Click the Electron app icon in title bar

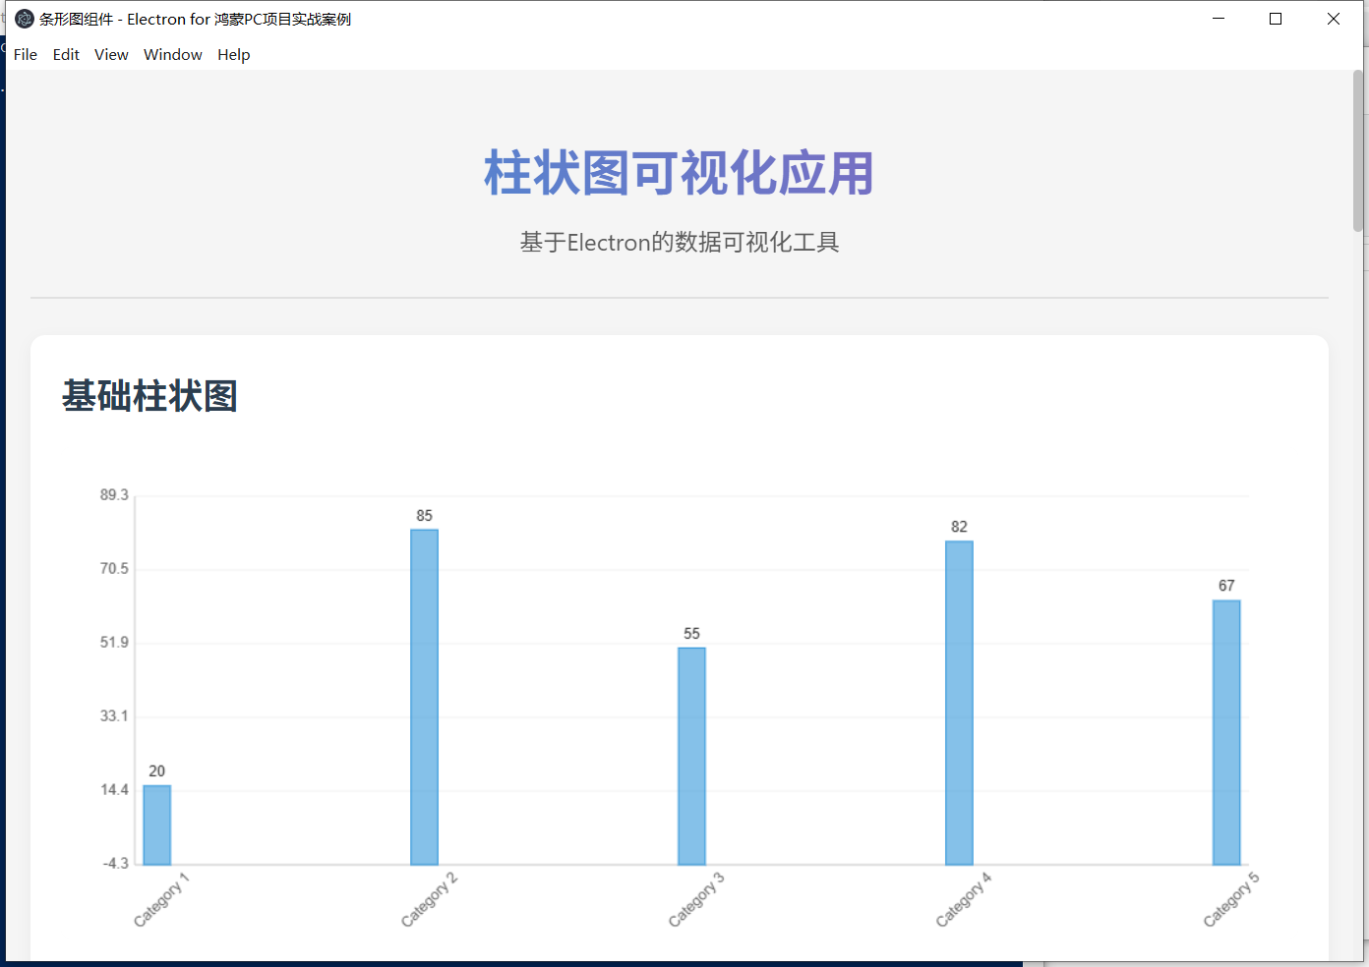(x=24, y=19)
